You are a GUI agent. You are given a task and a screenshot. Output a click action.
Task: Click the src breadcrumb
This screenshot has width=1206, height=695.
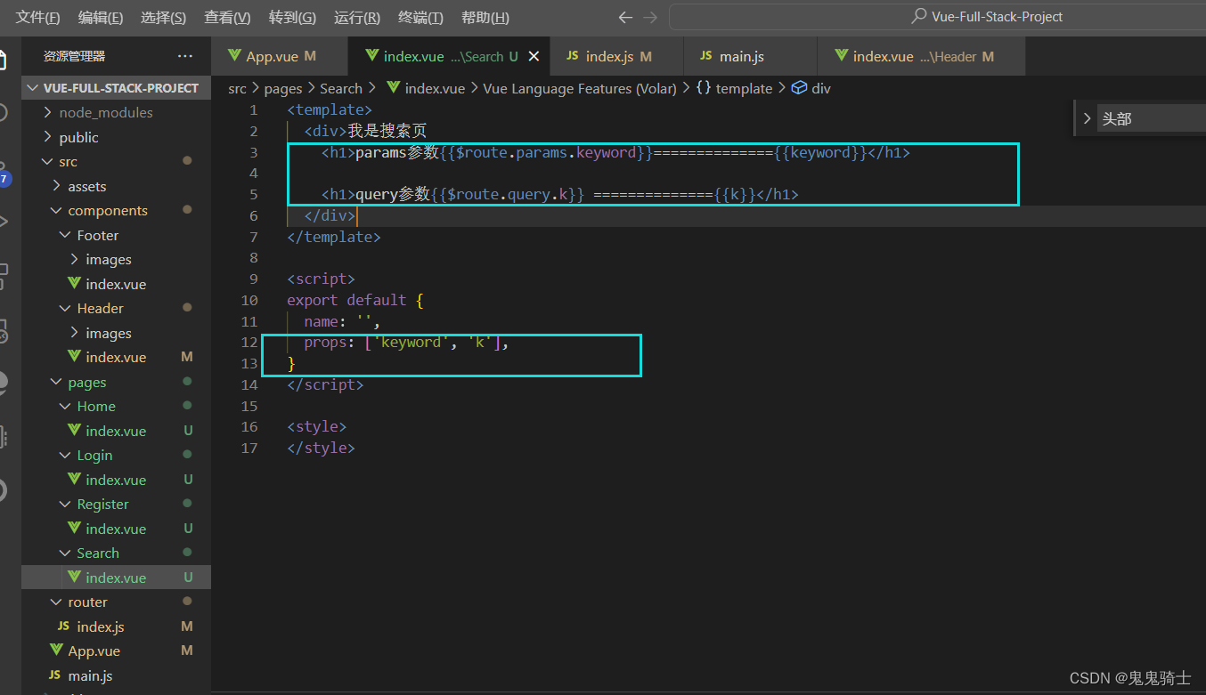pos(237,88)
